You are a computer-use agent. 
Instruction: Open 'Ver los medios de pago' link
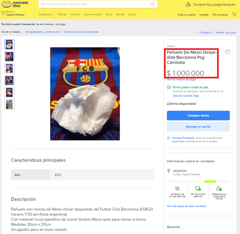pos(181,79)
